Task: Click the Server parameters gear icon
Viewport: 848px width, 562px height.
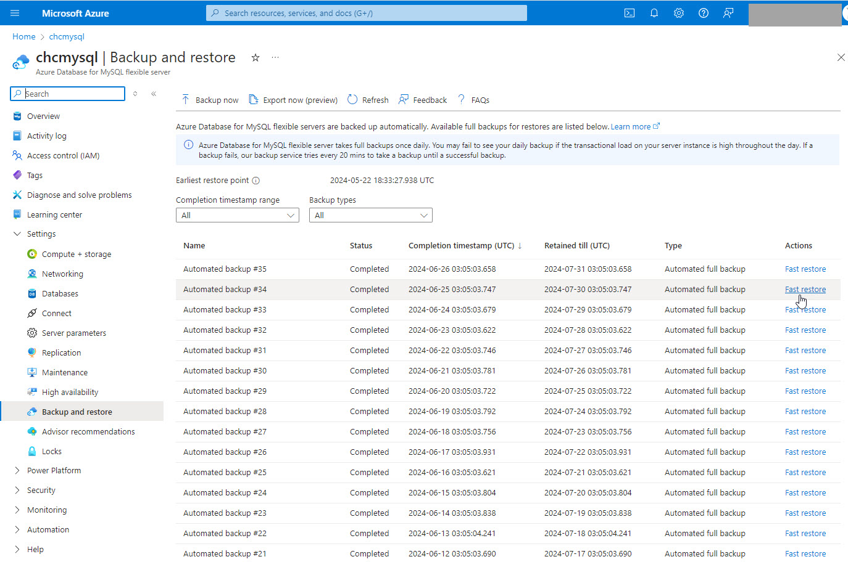Action: [32, 333]
